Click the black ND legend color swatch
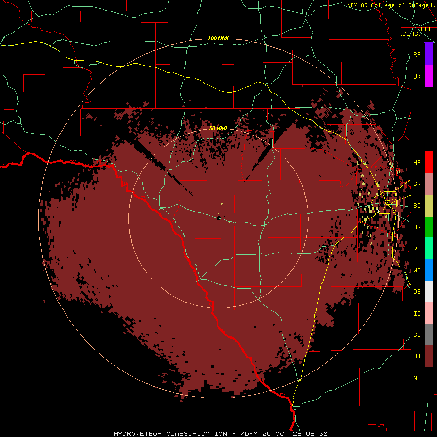Viewport: 437px width, 437px height. 429,378
